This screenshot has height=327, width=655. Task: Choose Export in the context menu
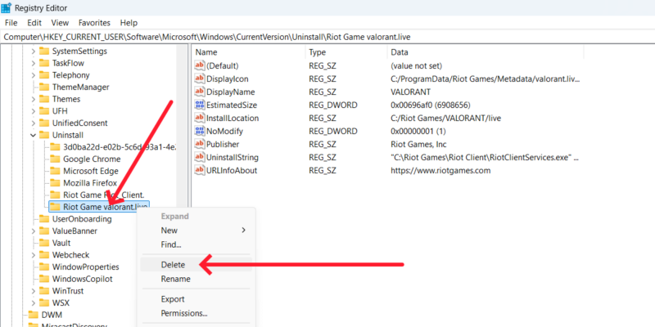[x=196, y=299]
